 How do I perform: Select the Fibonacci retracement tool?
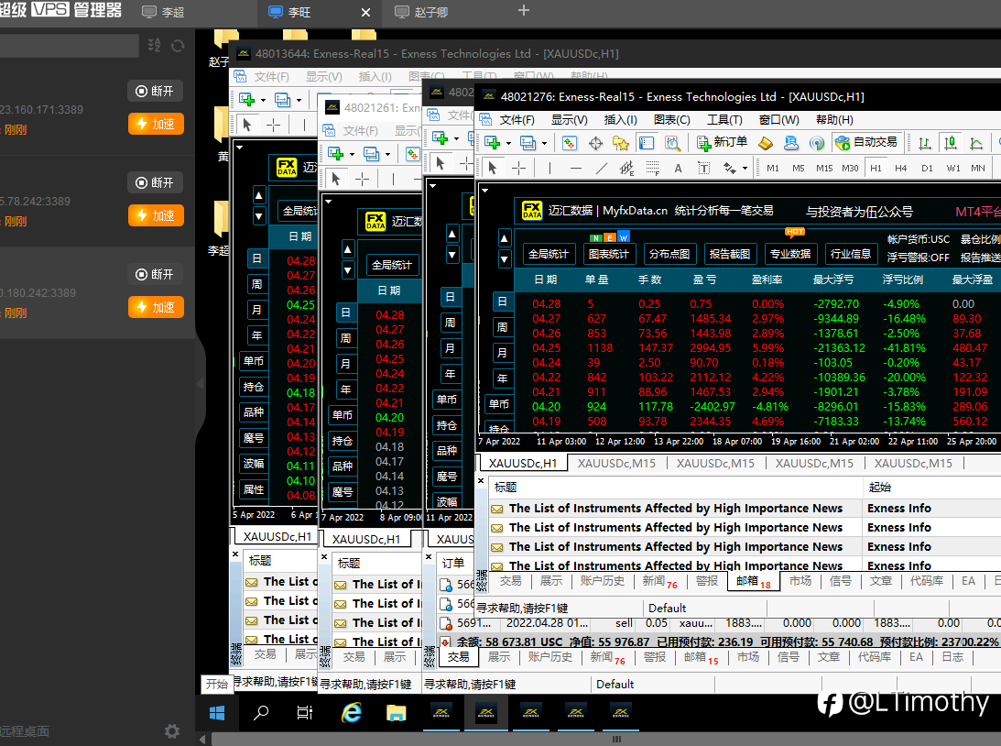coord(652,168)
